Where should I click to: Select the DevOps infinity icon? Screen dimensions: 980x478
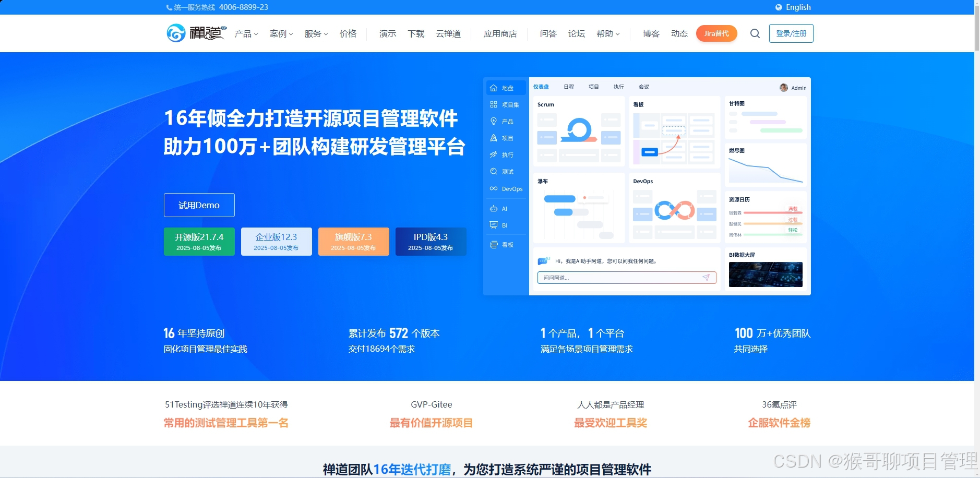(x=494, y=188)
